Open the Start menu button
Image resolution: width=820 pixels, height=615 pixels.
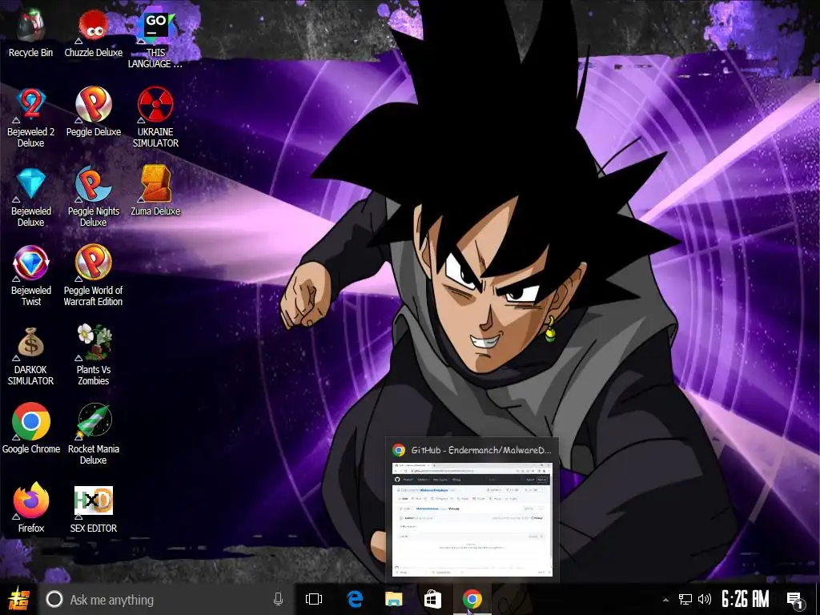[18, 599]
